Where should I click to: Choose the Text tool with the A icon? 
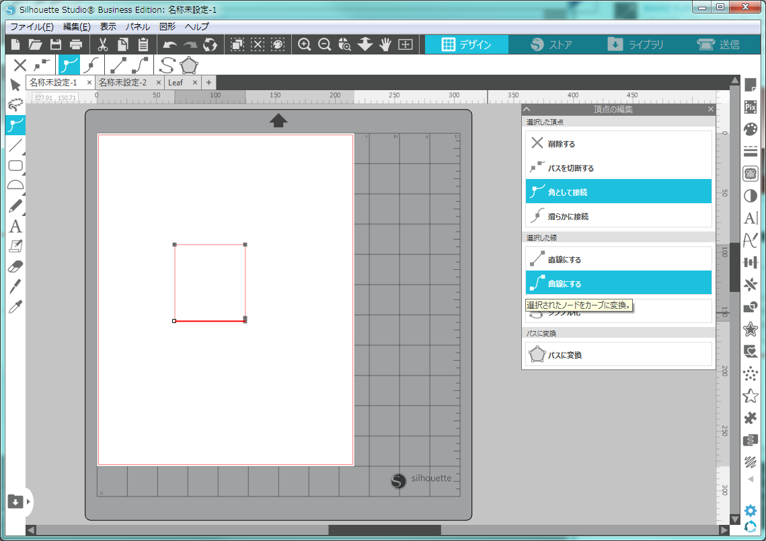pyautogui.click(x=15, y=227)
